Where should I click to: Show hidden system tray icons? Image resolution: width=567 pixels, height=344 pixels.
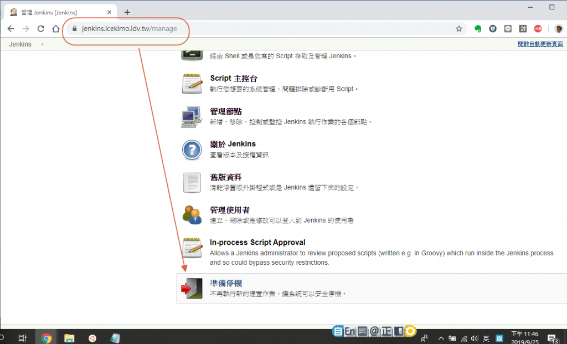pyautogui.click(x=441, y=338)
